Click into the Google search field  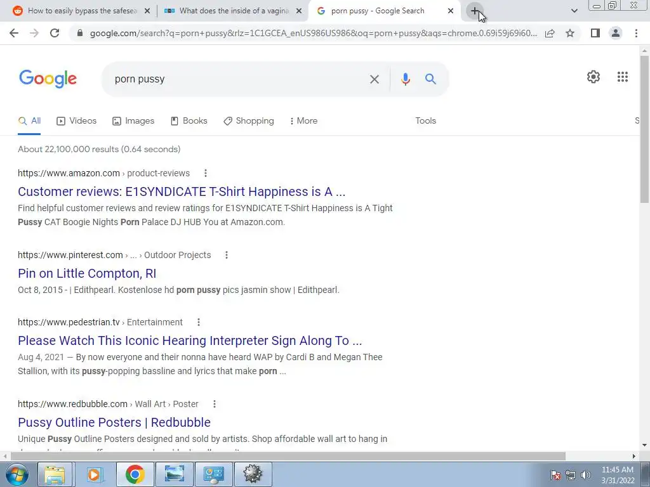[x=239, y=79]
